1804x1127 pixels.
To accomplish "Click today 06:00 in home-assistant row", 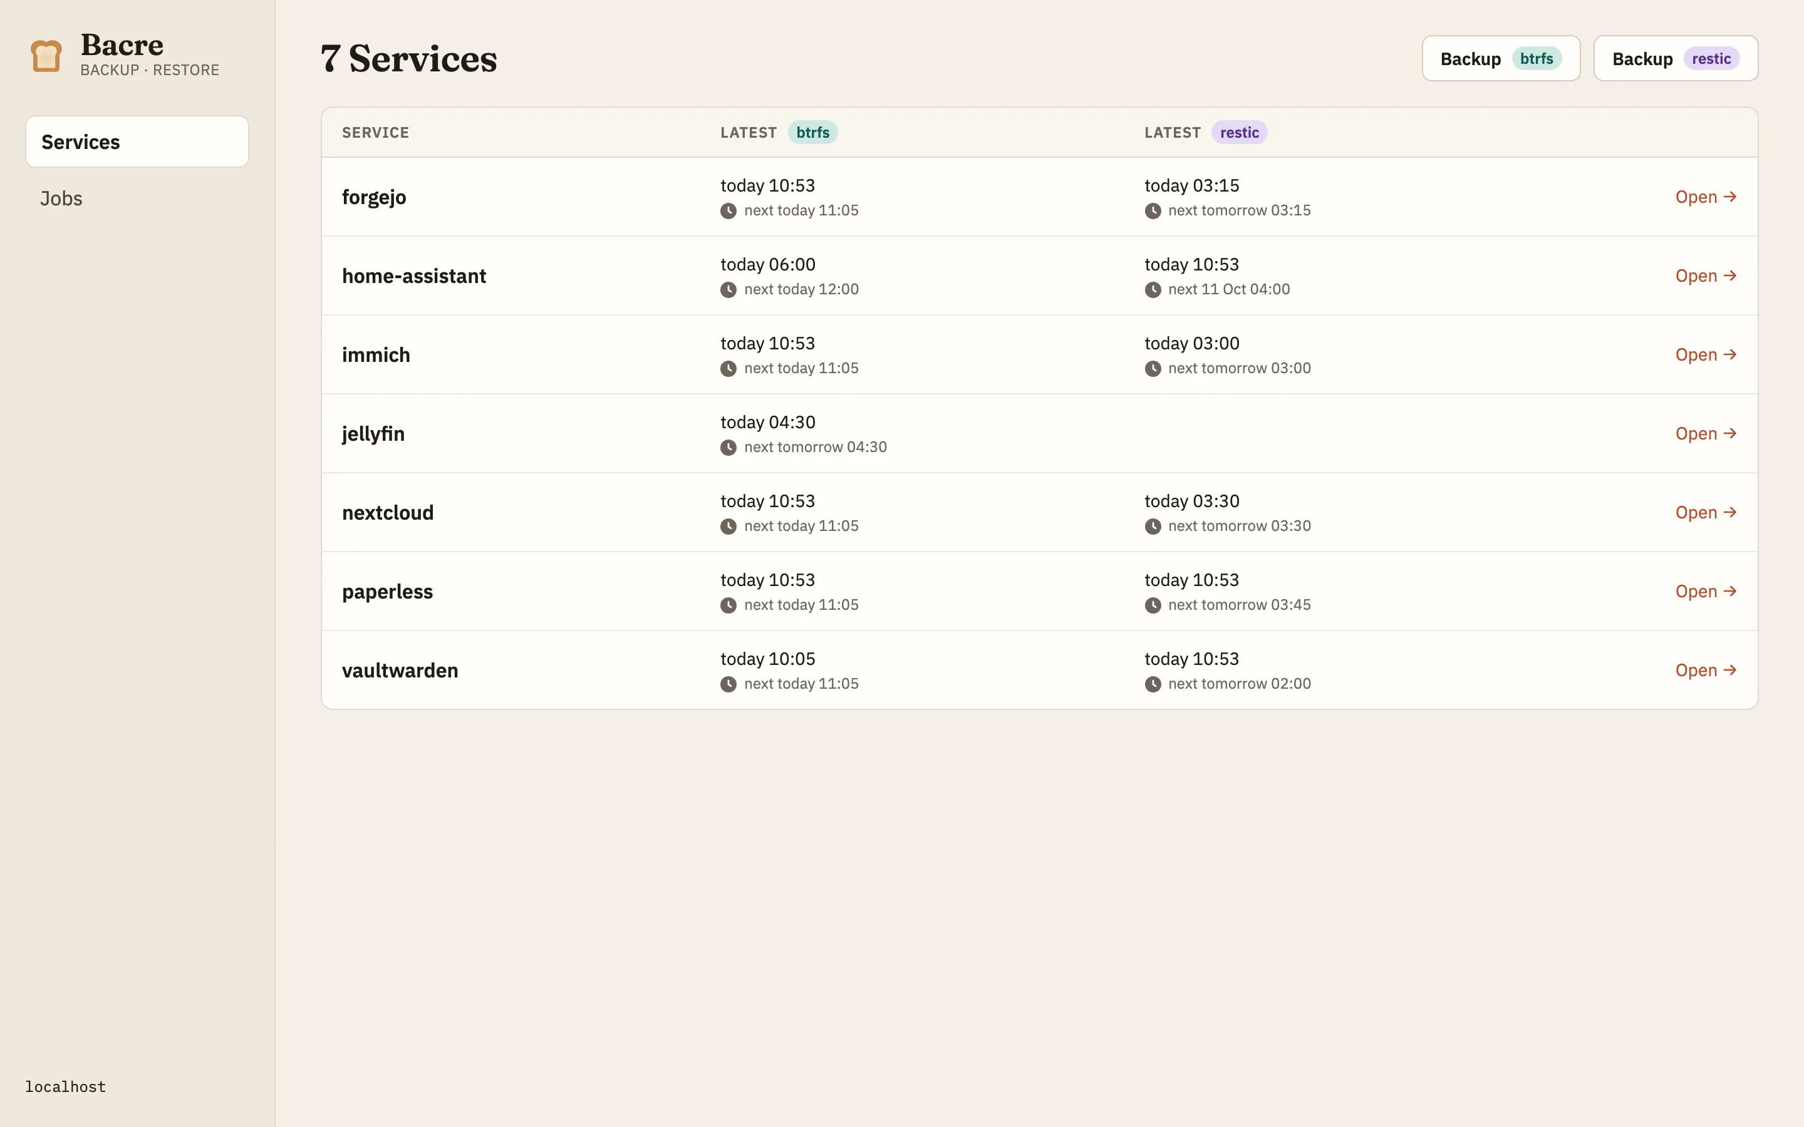I will (x=768, y=265).
